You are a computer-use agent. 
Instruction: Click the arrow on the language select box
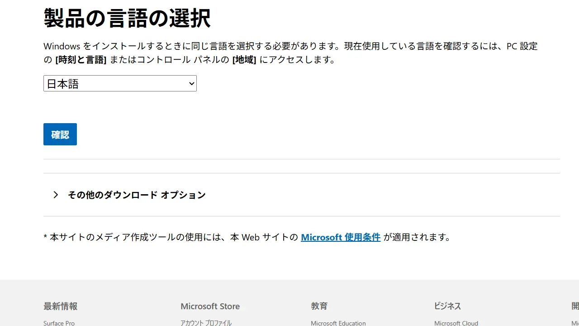(x=191, y=83)
